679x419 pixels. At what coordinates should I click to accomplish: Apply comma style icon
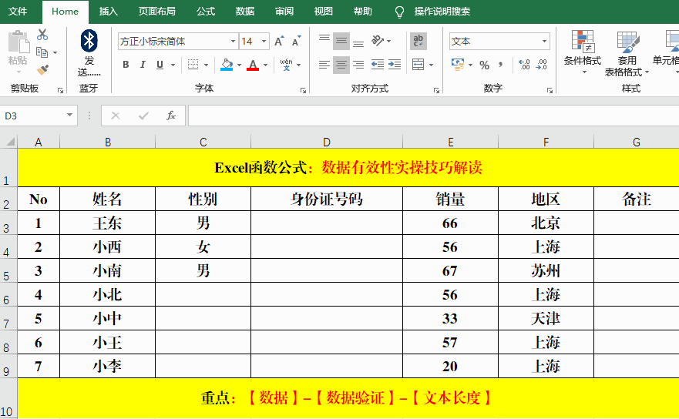[501, 65]
